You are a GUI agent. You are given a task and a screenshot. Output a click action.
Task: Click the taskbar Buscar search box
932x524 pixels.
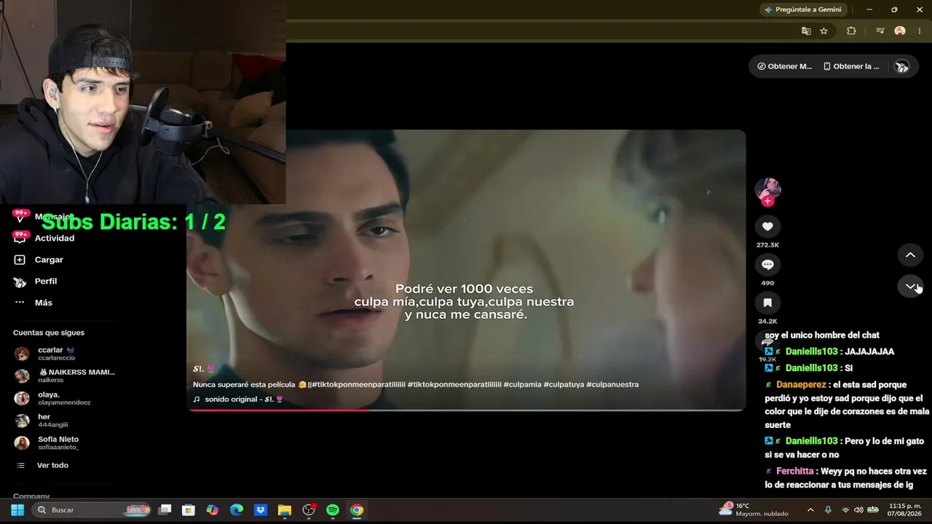click(92, 510)
